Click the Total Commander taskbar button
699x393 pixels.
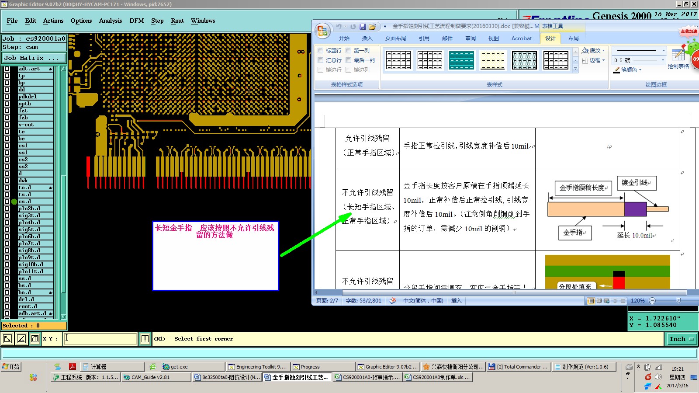518,367
